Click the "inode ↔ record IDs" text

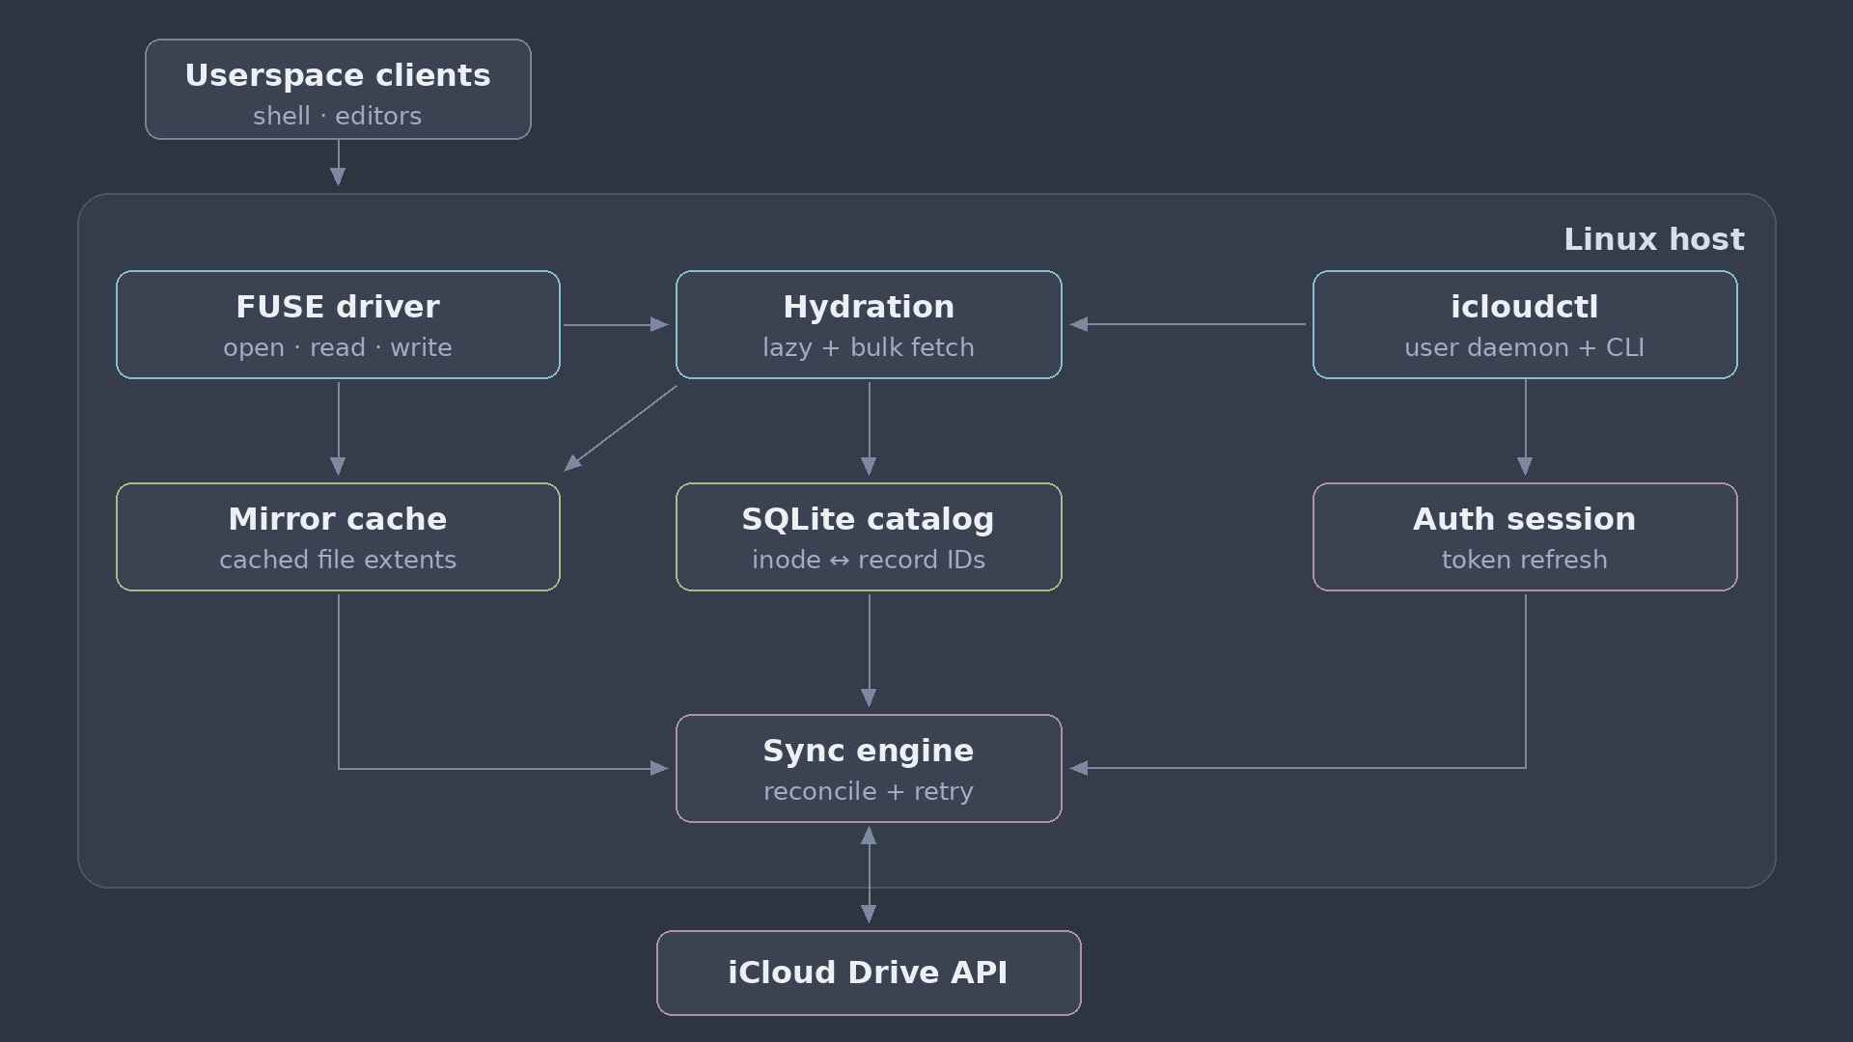869,560
